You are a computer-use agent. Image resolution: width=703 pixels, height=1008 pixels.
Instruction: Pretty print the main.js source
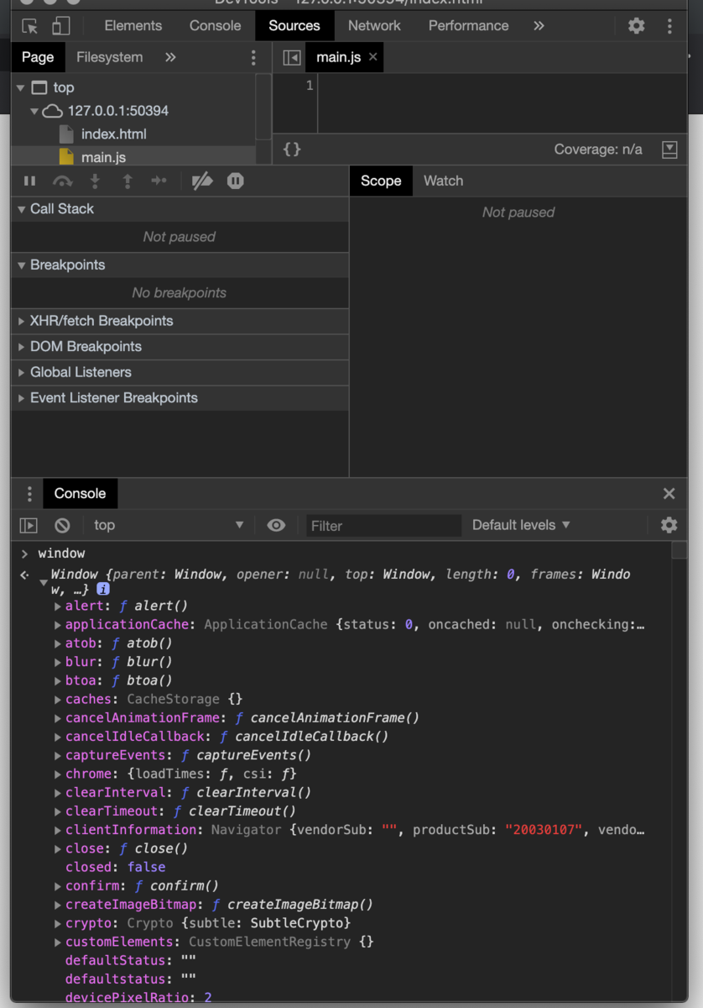coord(292,150)
